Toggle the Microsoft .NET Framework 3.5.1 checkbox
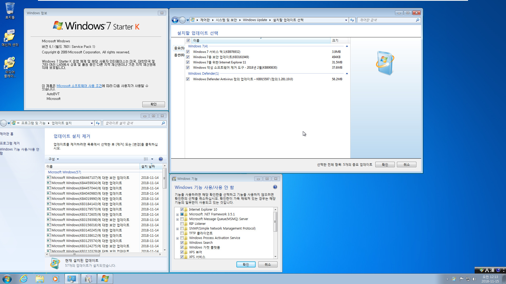506x284 pixels. coord(182,214)
